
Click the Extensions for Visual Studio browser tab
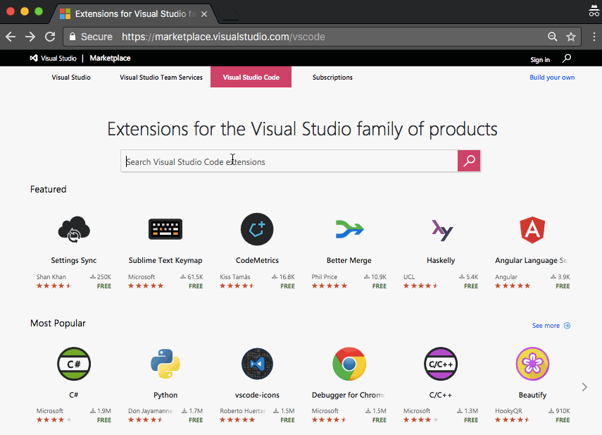(x=134, y=14)
